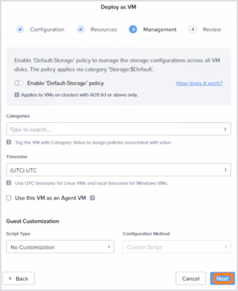Open the Timezone (UTC) UTC dropdown
238x291 pixels.
(x=119, y=170)
